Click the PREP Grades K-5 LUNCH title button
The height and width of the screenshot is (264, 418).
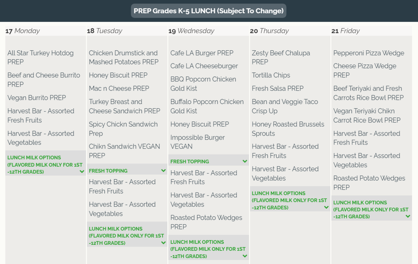pos(209,11)
